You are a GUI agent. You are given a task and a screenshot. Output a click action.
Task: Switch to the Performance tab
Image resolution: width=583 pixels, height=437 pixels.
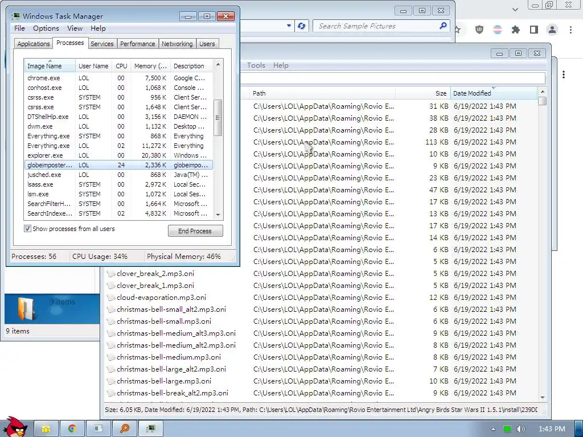click(x=138, y=44)
